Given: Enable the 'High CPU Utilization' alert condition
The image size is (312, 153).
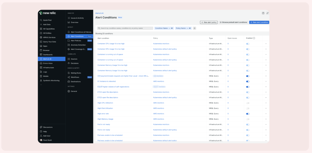Looking at the screenshot, I should click(248, 103).
